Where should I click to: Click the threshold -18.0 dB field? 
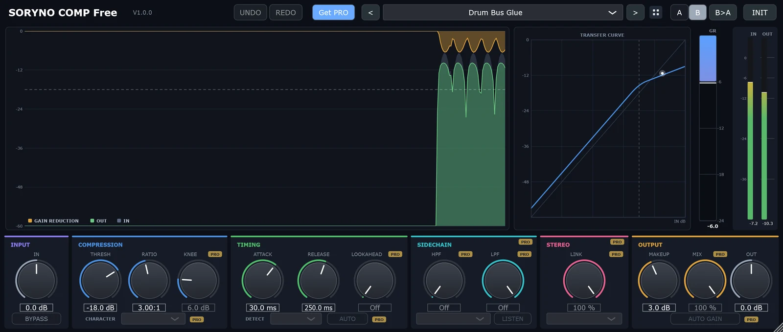coord(100,308)
